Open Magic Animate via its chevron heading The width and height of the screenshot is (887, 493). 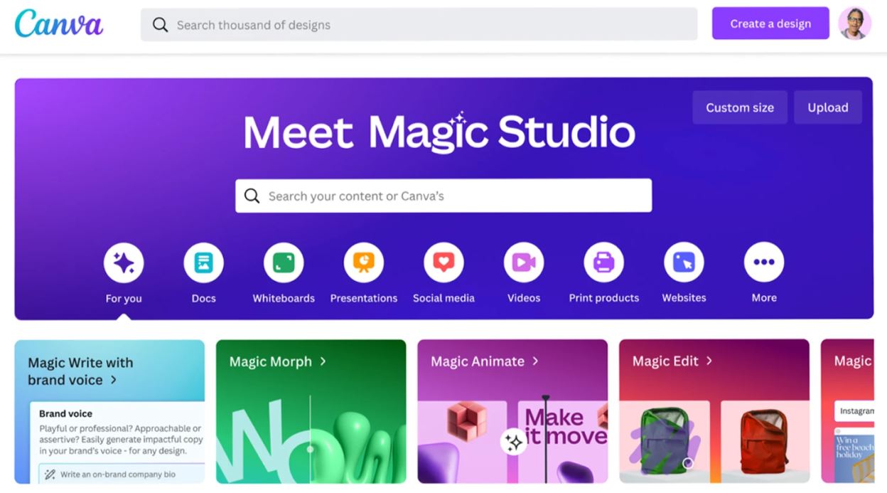(x=485, y=361)
